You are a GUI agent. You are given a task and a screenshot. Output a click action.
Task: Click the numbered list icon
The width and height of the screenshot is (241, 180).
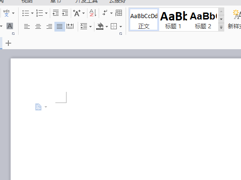[40, 13]
